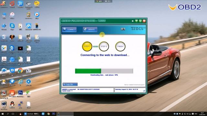Open Google Chrome desktop shortcut

(20, 72)
